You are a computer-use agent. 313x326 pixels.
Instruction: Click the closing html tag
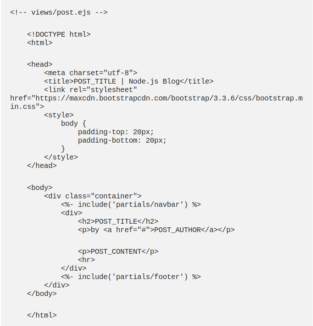pyautogui.click(x=42, y=315)
